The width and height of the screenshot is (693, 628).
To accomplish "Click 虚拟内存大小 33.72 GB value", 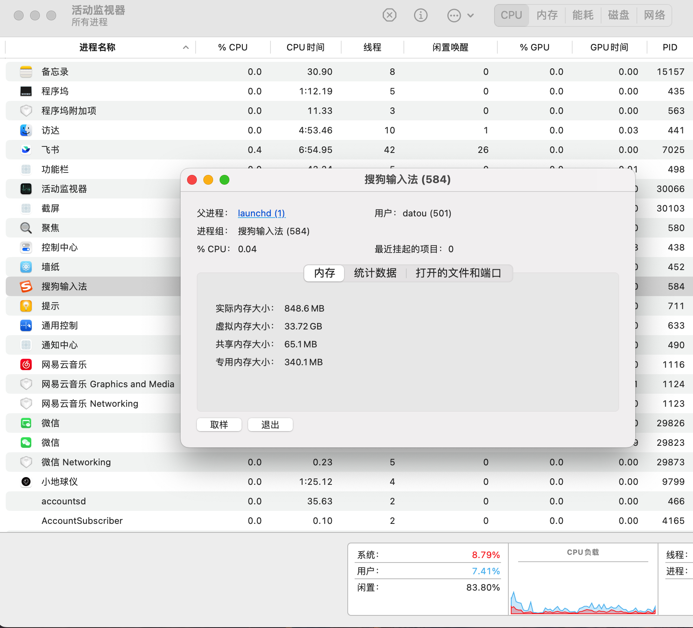I will point(303,326).
